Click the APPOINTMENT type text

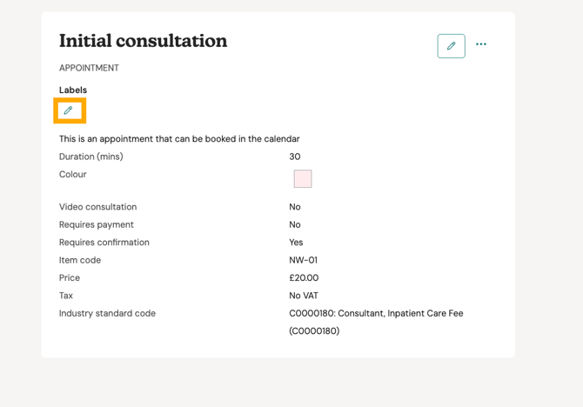89,68
